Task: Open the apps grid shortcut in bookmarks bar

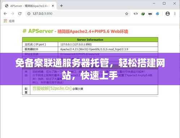Action: click(5, 21)
